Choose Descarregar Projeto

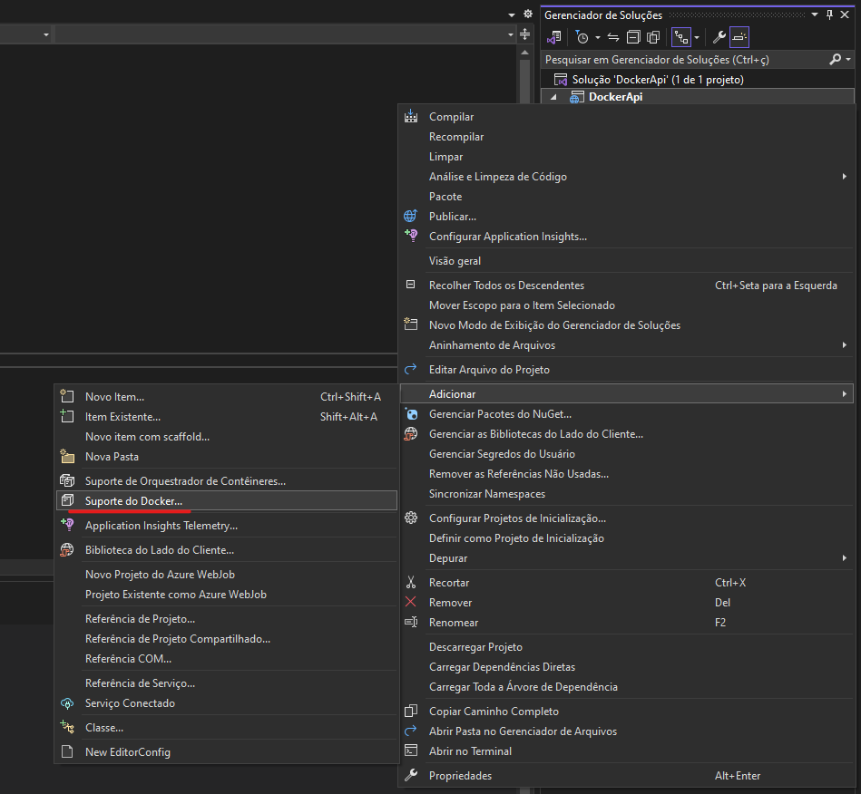627,647
